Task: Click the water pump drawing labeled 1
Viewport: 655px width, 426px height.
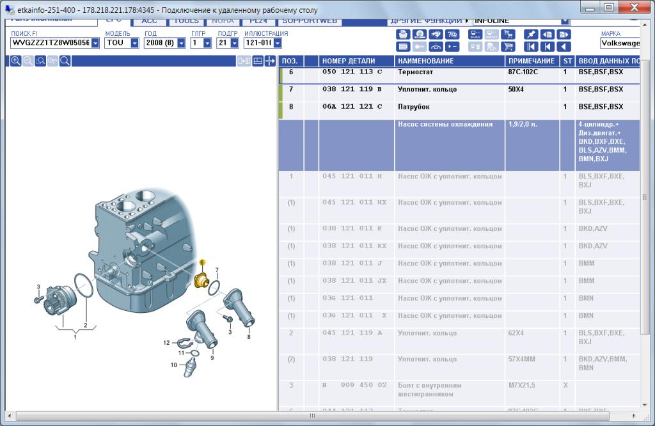Action: coord(61,301)
